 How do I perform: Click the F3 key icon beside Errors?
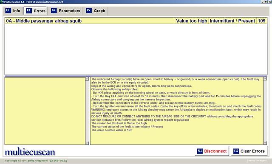pos(29,11)
